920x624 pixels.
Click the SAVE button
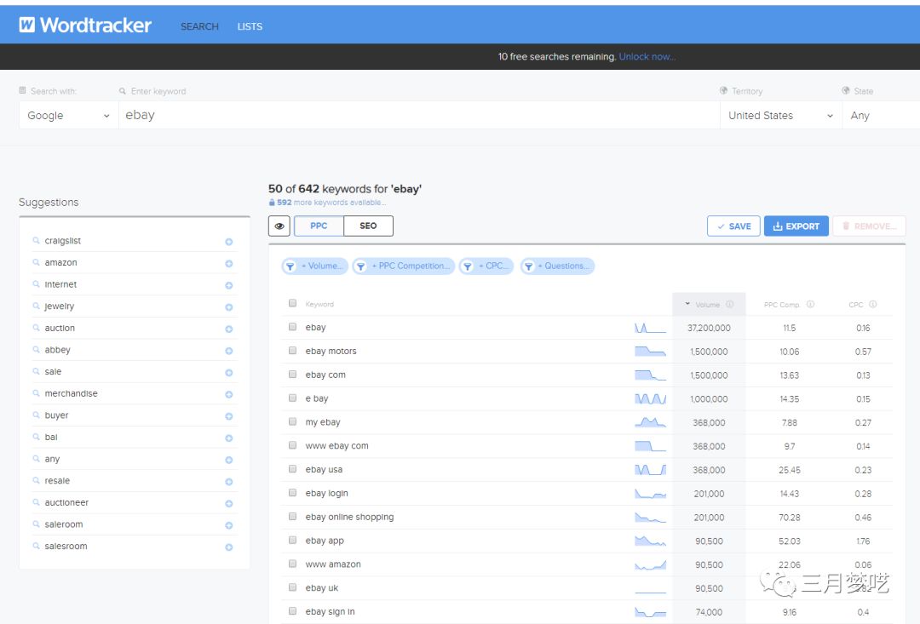tap(733, 226)
